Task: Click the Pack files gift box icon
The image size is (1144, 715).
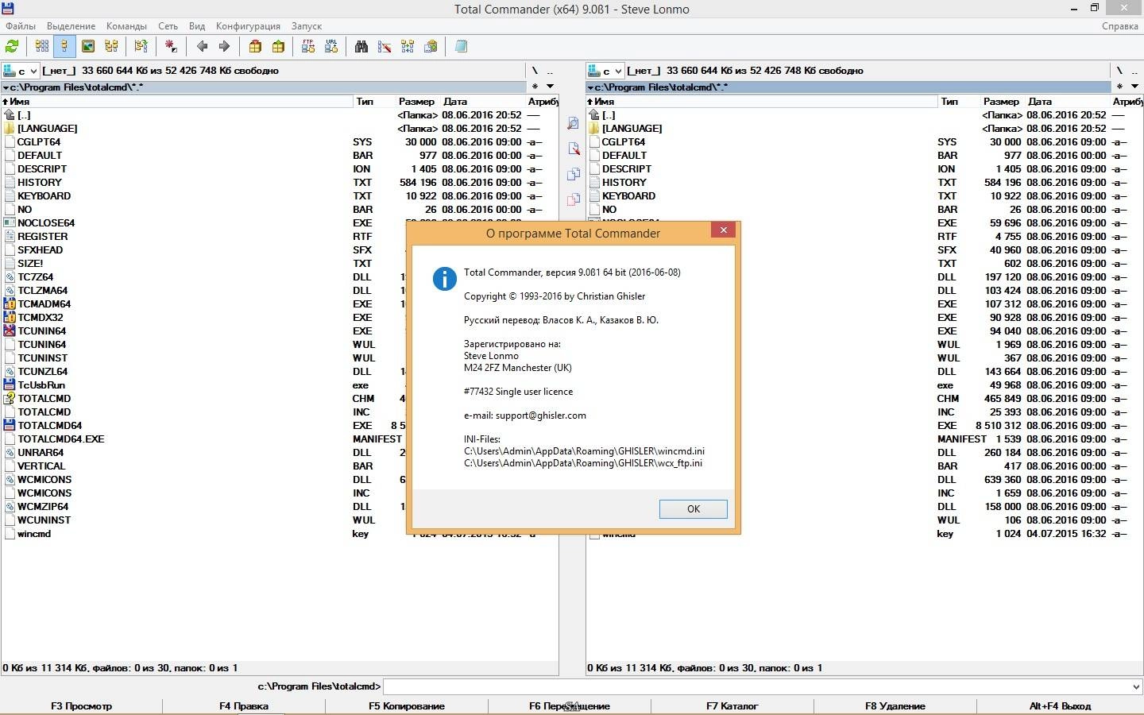Action: [x=255, y=46]
